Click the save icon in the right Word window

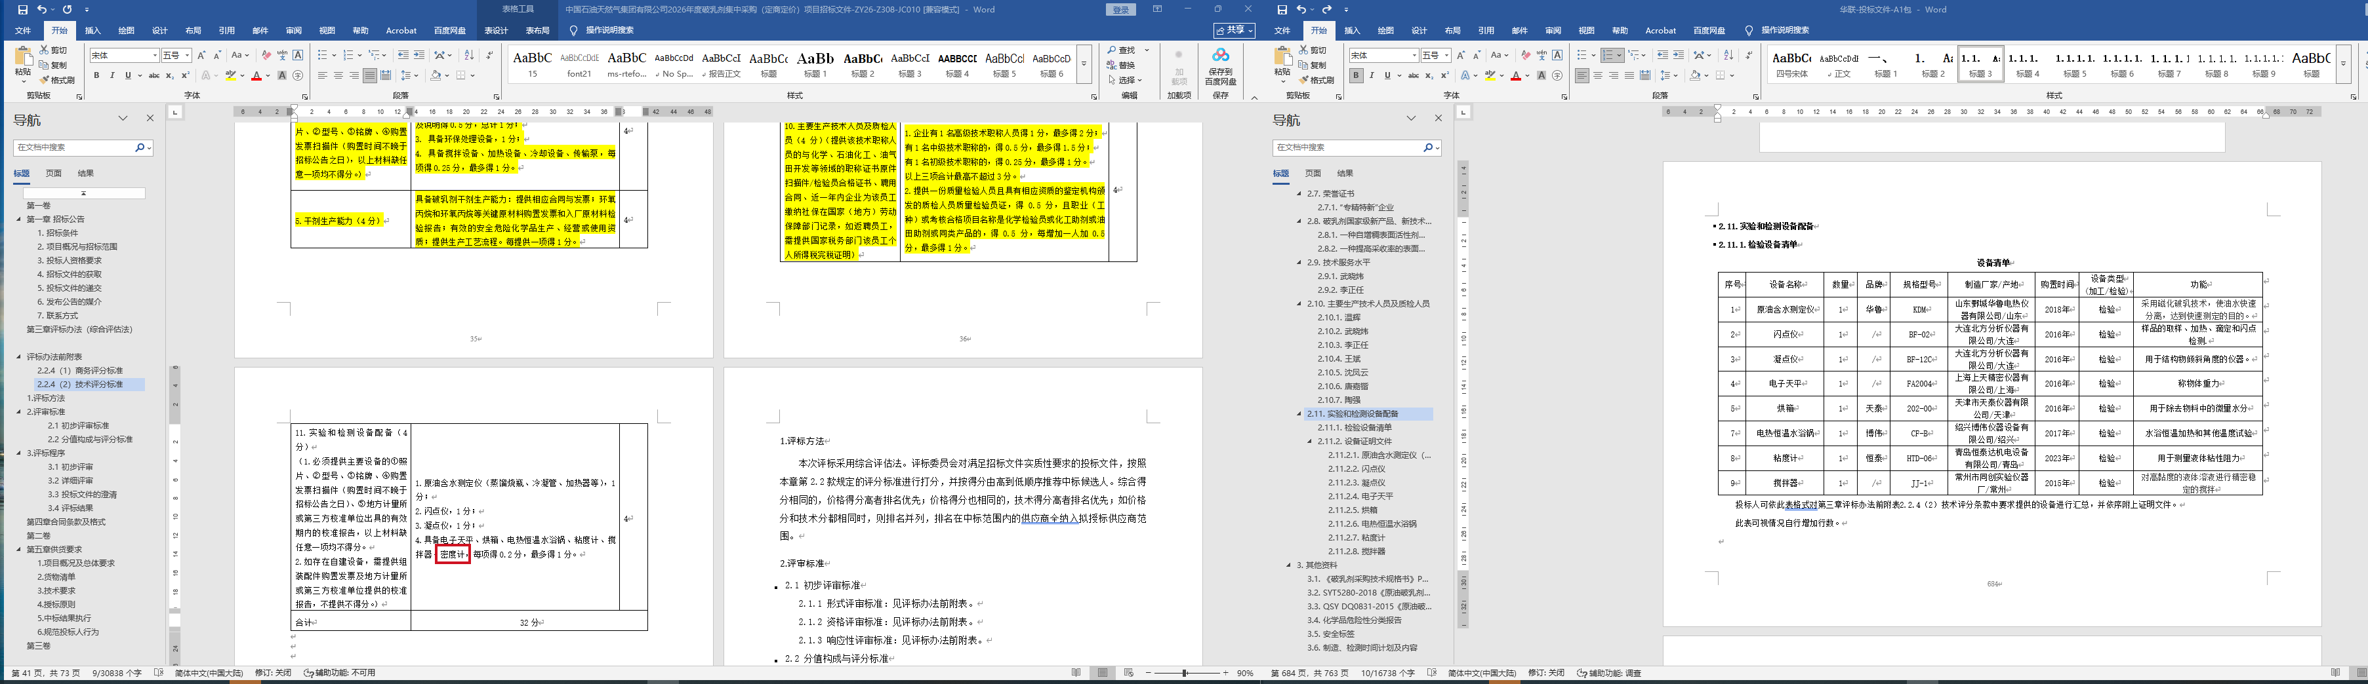click(x=1282, y=9)
